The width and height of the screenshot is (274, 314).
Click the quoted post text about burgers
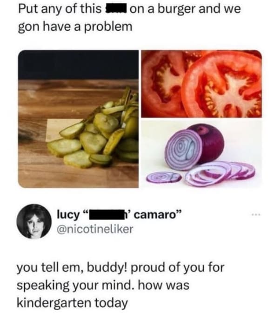point(129,18)
